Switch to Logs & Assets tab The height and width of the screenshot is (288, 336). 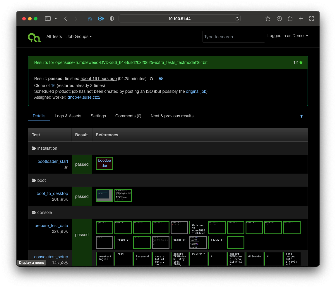(x=68, y=116)
